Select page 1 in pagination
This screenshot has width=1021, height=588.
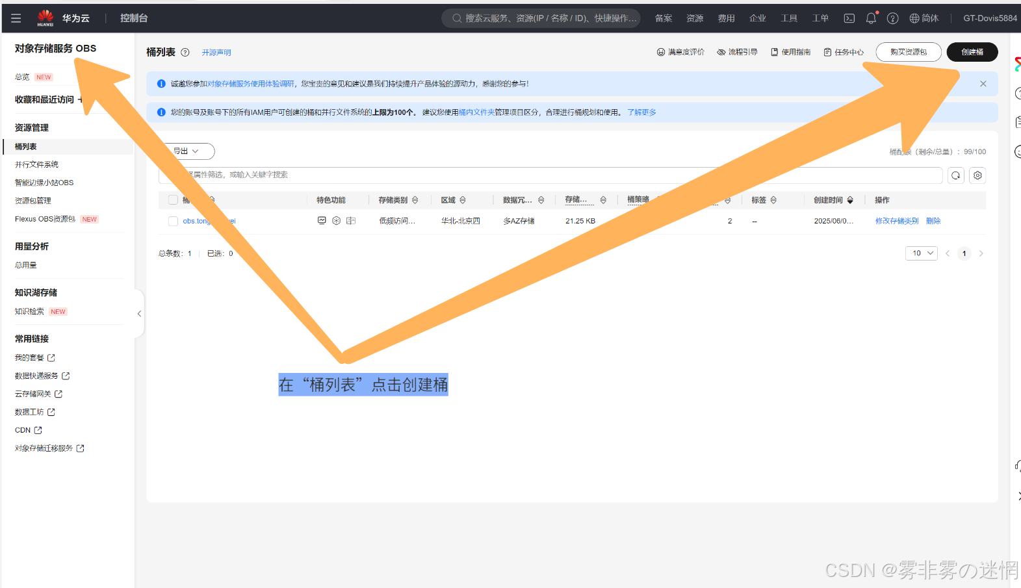coord(964,253)
